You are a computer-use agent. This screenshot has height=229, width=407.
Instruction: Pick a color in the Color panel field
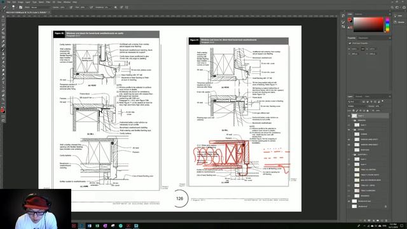pos(368,24)
